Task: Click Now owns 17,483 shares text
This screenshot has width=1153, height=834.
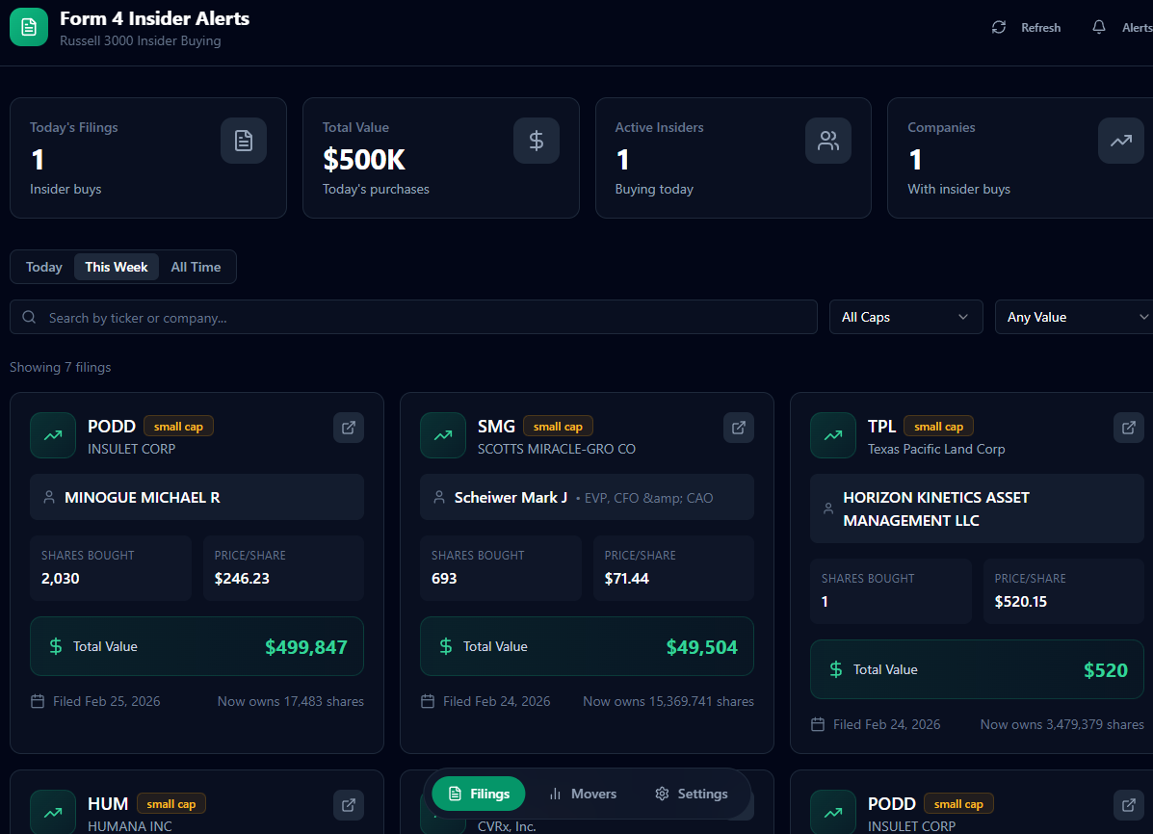Action: tap(291, 702)
